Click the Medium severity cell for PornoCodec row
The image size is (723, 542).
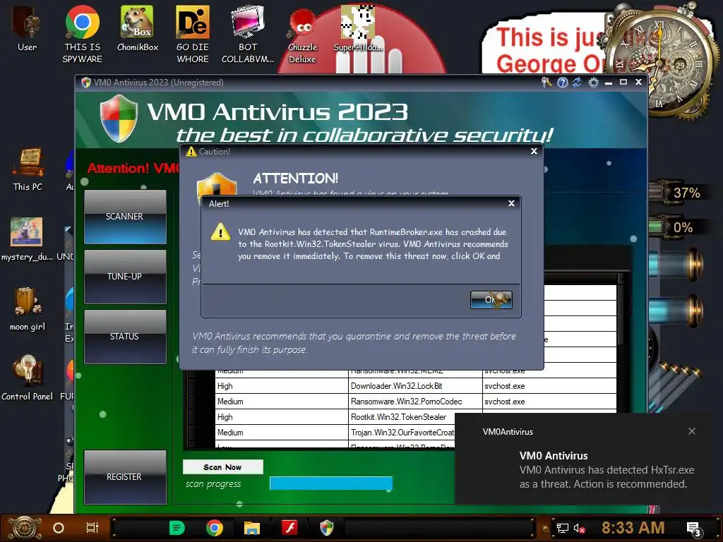click(281, 402)
